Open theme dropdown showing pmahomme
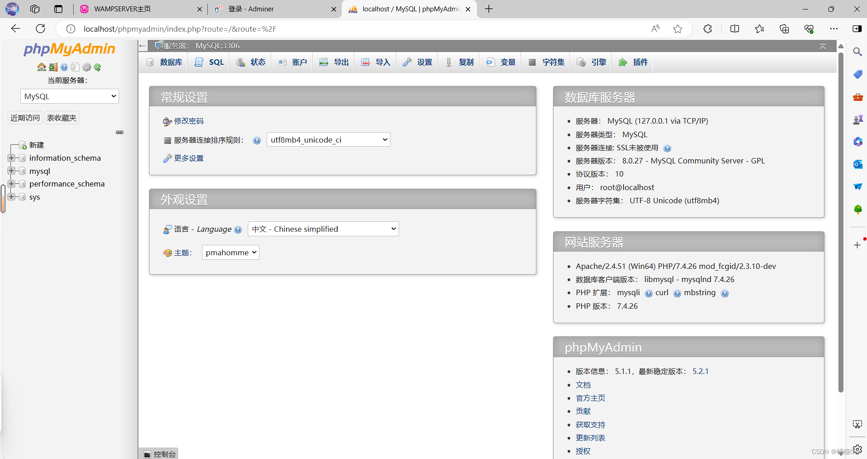867x459 pixels. pyautogui.click(x=231, y=253)
